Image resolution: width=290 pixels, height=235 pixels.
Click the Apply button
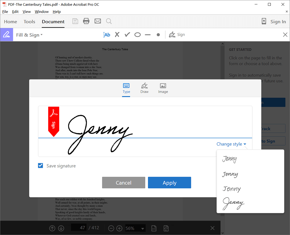point(169,183)
